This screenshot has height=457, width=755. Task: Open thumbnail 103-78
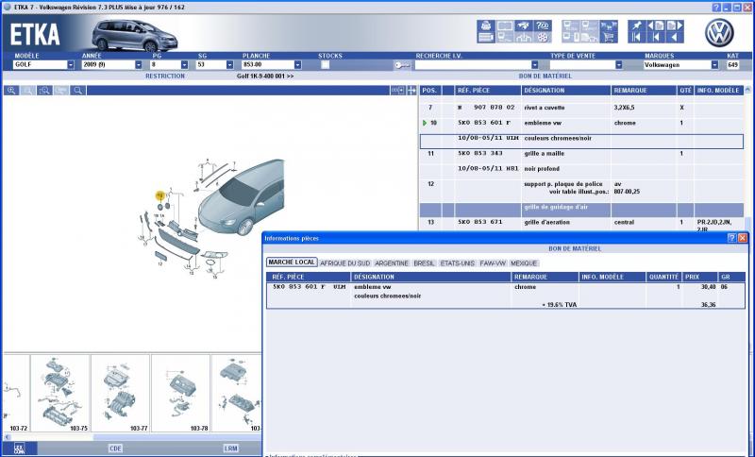pos(180,394)
